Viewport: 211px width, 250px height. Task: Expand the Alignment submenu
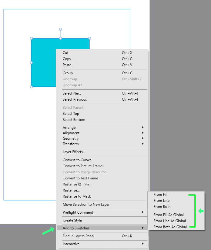tap(102, 133)
